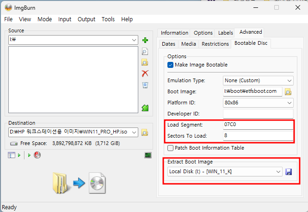The width and height of the screenshot is (308, 212).
Task: Click the red disc write mode icon
Action: [x=37, y=155]
